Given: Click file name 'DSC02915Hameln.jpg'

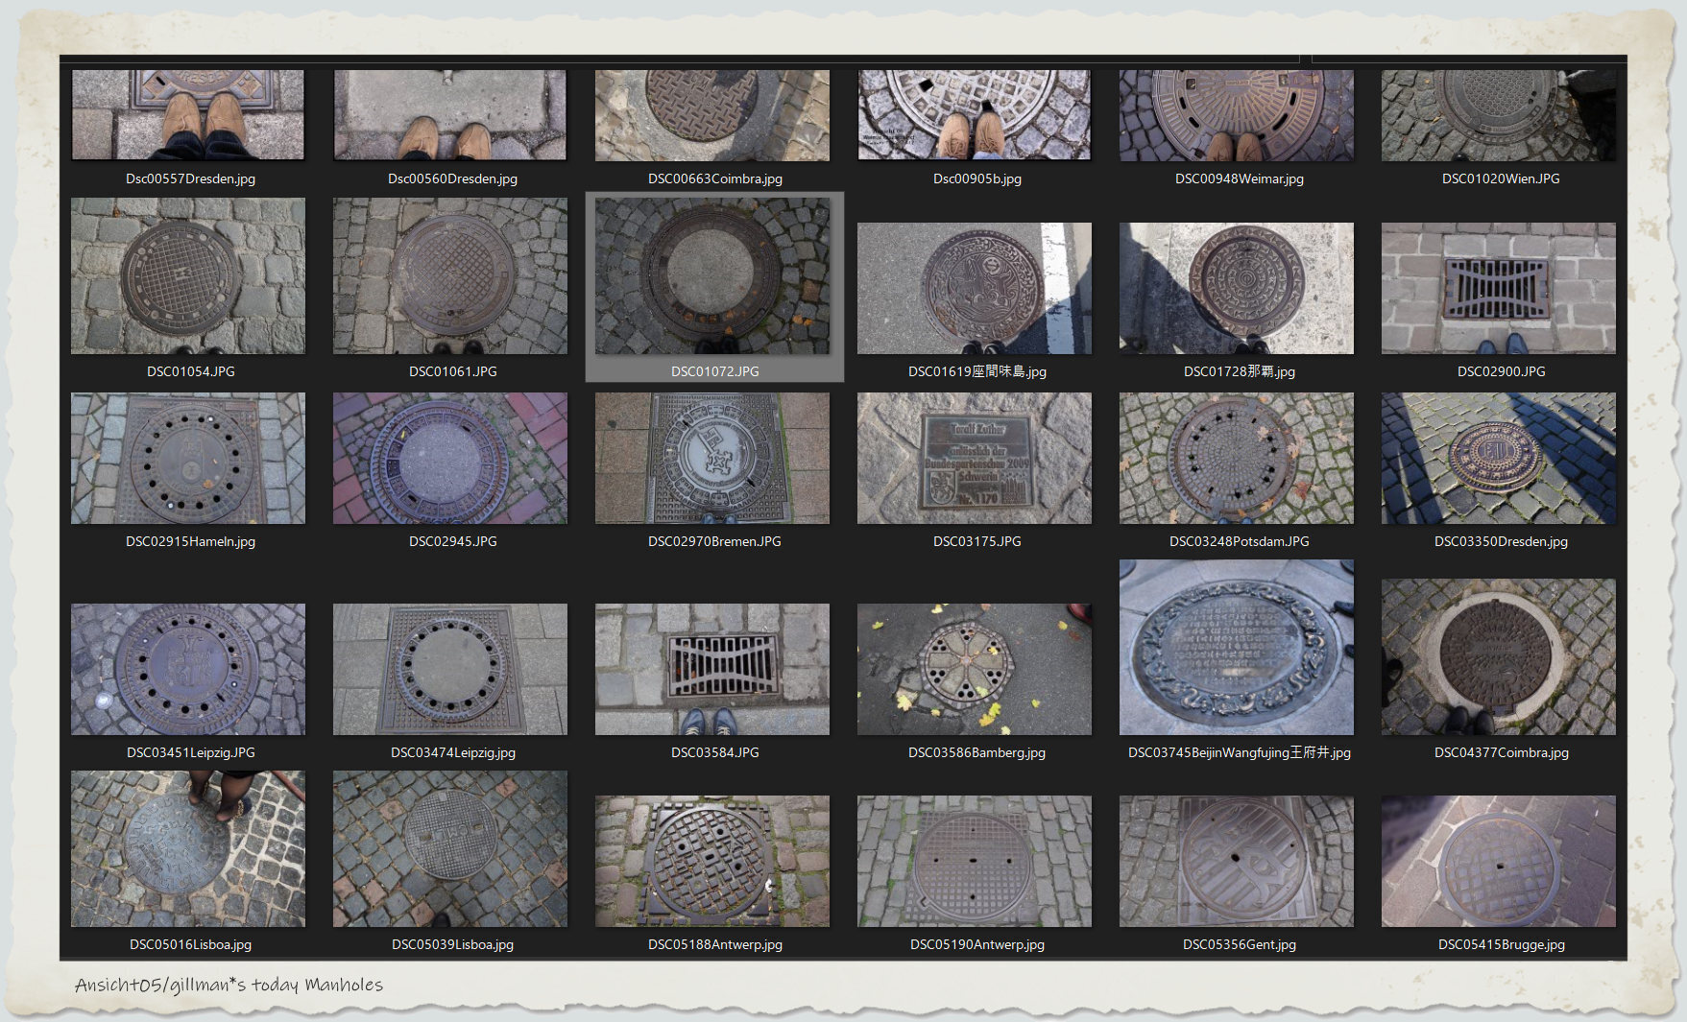Looking at the screenshot, I should point(190,541).
